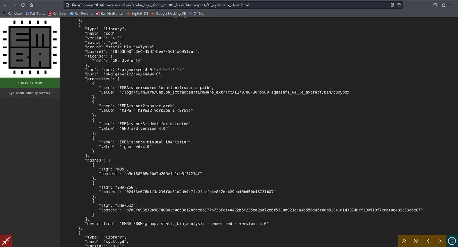This screenshot has height=247, width=458.
Task: Open the Kali Docs bookmark
Action: 58,13
